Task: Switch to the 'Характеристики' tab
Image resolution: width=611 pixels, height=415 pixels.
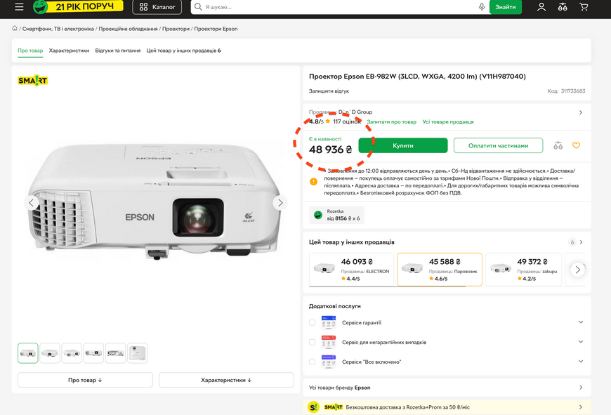Action: 69,51
